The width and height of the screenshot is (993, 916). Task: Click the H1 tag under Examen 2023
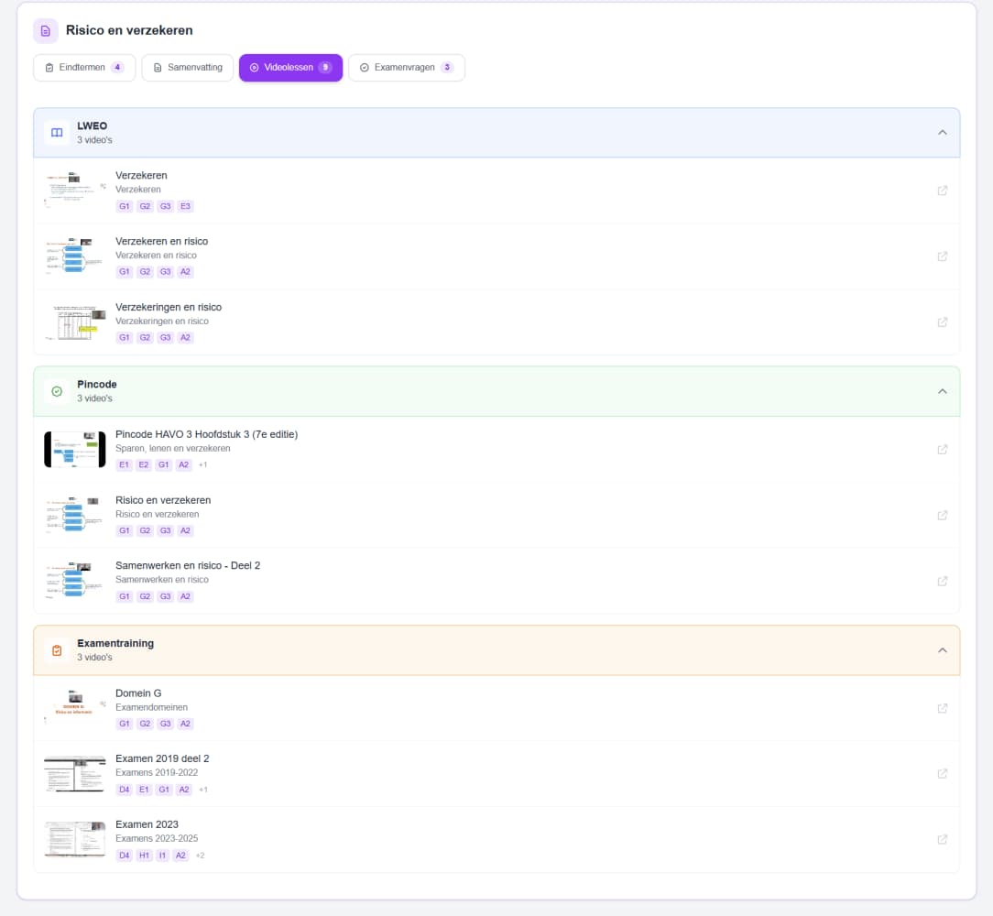pos(145,856)
